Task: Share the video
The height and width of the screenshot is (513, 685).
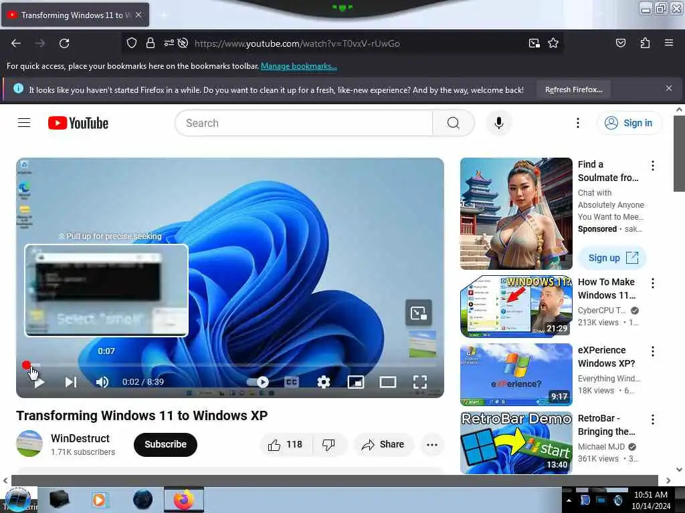Action: (x=383, y=444)
